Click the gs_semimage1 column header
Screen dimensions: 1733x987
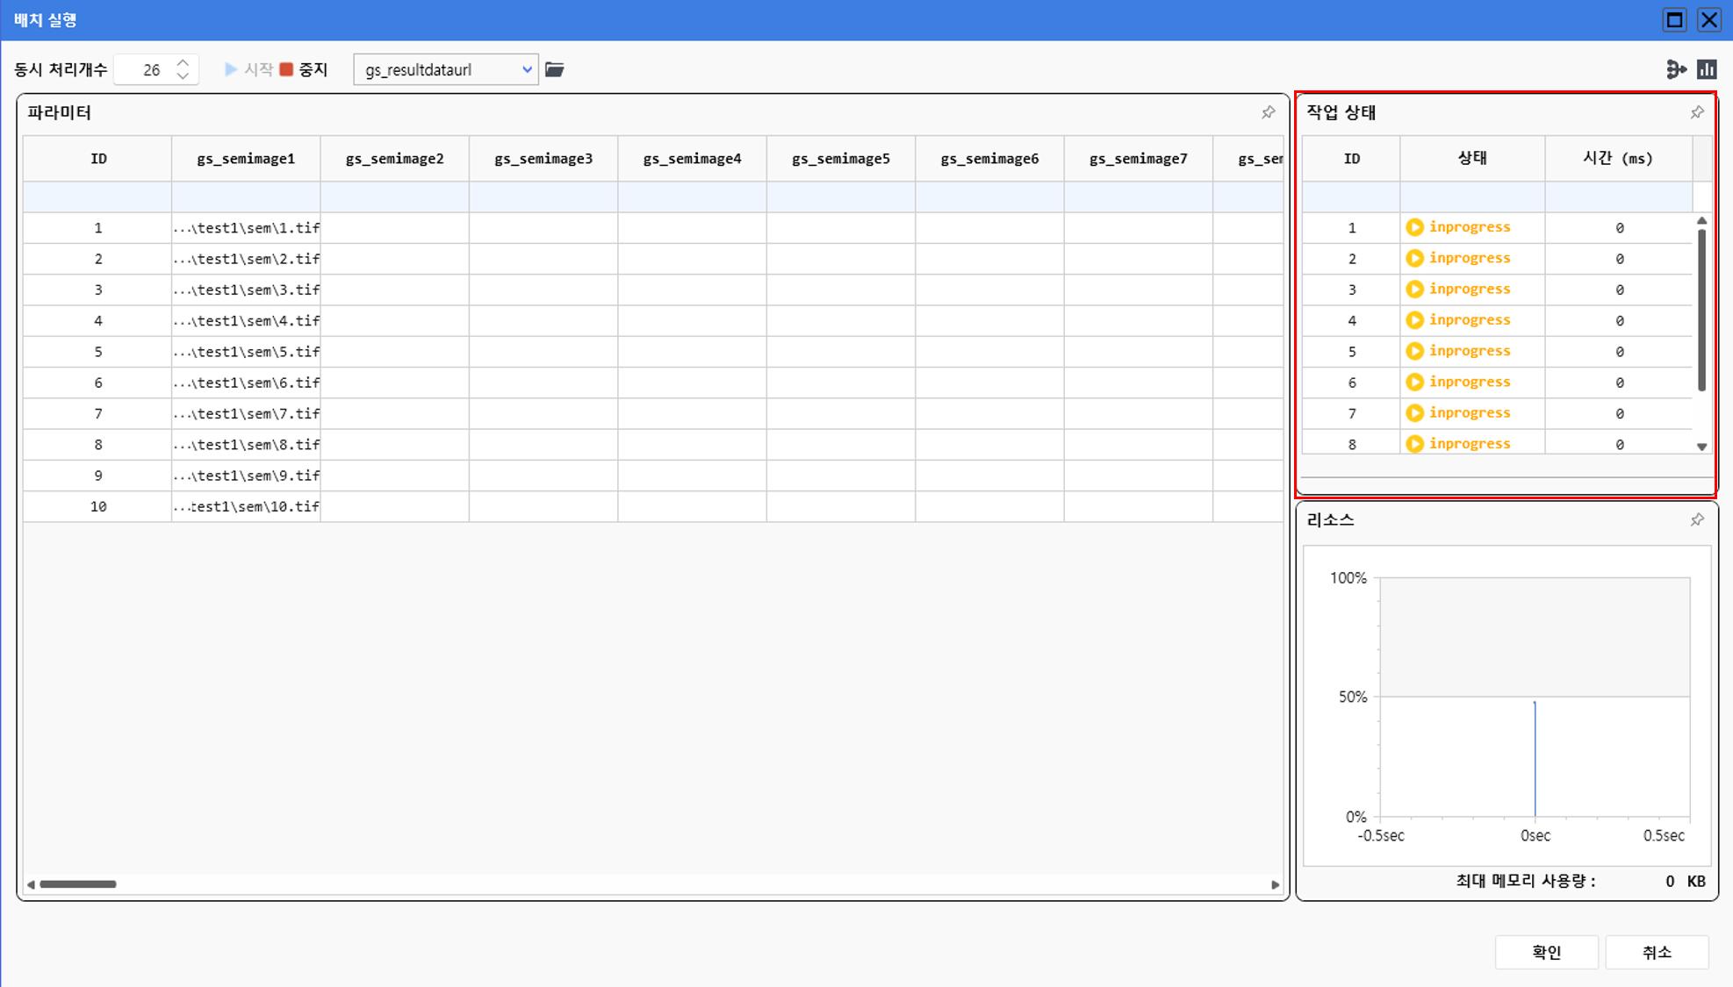click(x=246, y=159)
